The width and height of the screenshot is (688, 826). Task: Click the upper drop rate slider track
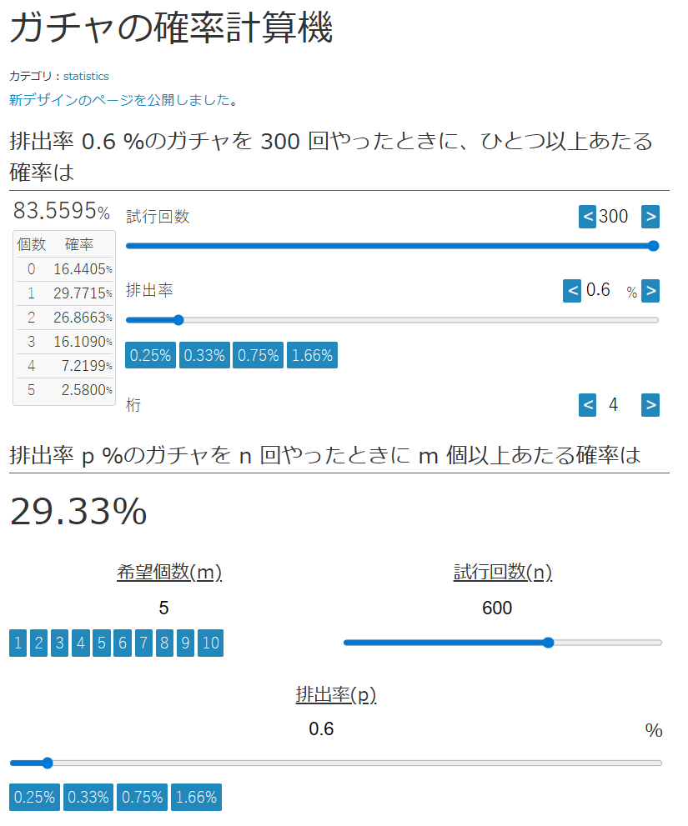point(392,320)
